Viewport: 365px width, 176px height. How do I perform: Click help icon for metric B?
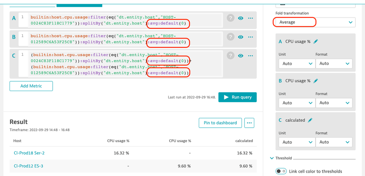click(x=230, y=37)
